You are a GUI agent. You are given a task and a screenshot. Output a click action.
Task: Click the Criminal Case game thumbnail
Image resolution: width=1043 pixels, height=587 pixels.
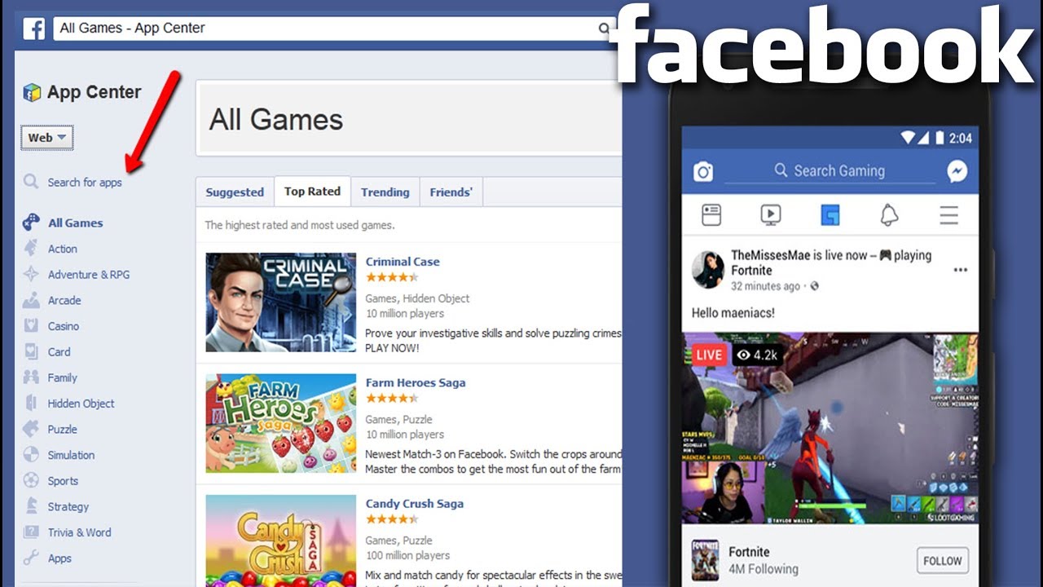tap(281, 302)
